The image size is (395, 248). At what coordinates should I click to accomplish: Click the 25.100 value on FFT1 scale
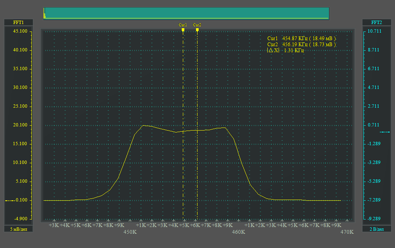tap(20, 106)
